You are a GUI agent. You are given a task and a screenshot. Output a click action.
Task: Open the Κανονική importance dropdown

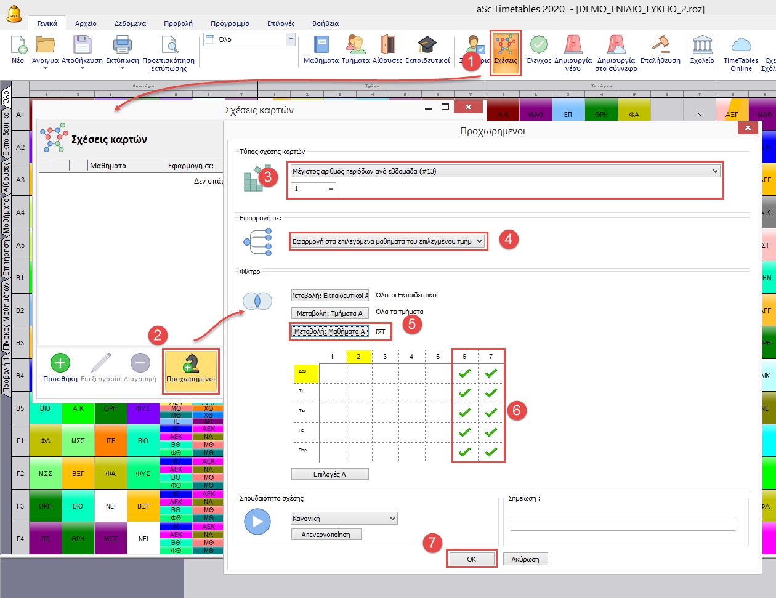click(x=344, y=519)
